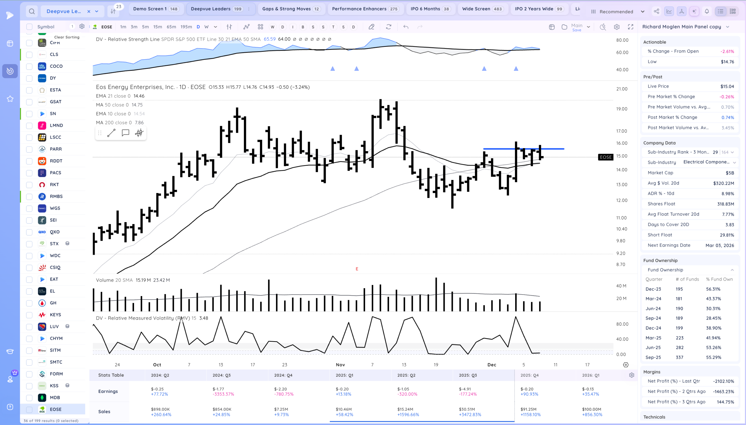Viewport: 746px width, 425px height.
Task: Toggle the select-all Symbol checkbox
Action: (29, 27)
